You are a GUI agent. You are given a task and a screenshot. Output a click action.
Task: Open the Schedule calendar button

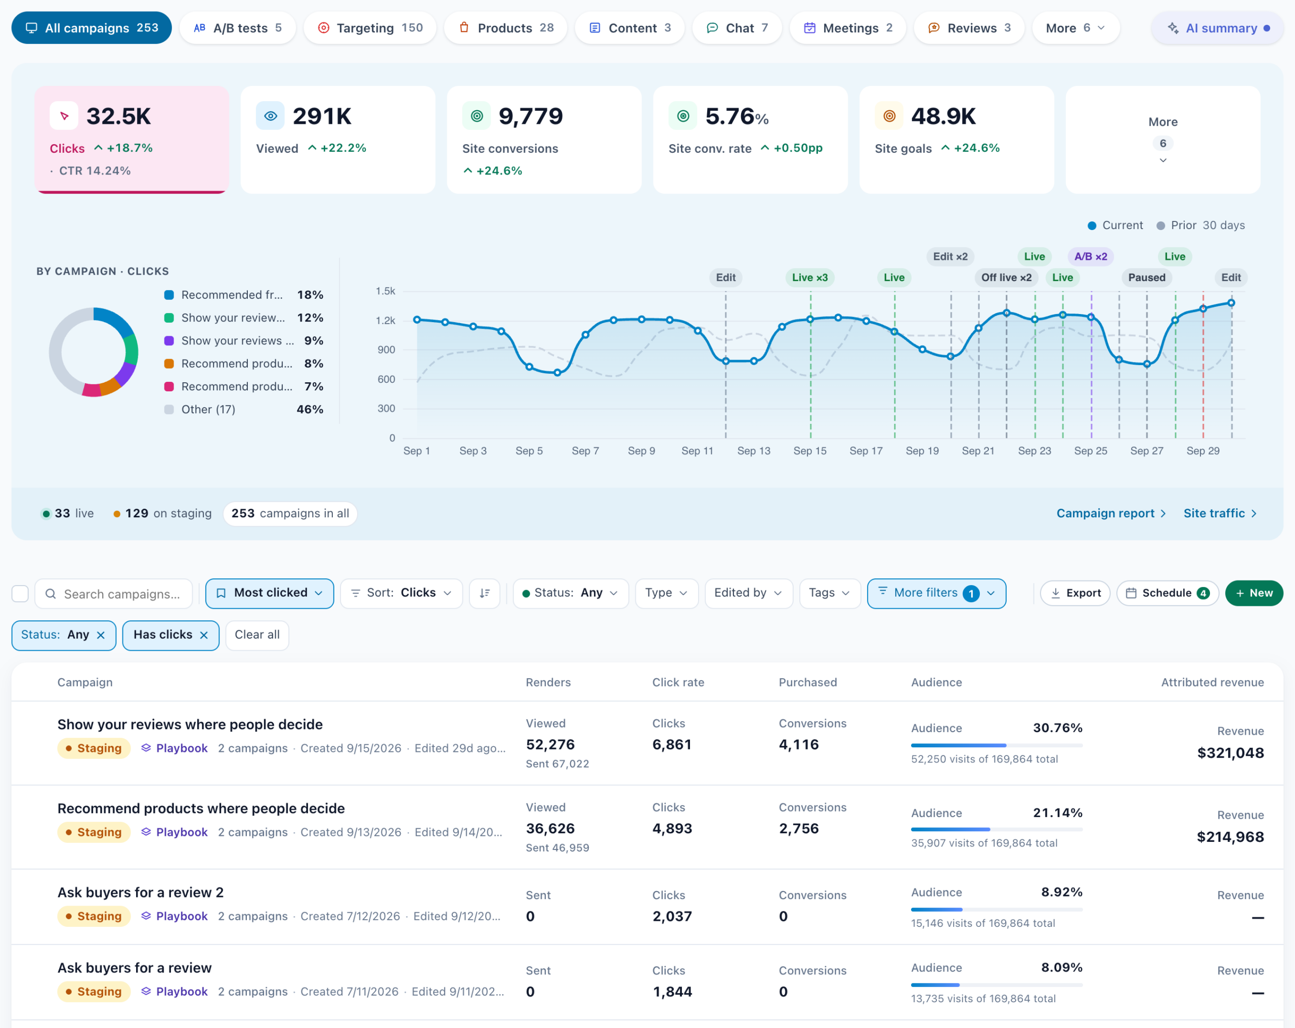point(1167,593)
